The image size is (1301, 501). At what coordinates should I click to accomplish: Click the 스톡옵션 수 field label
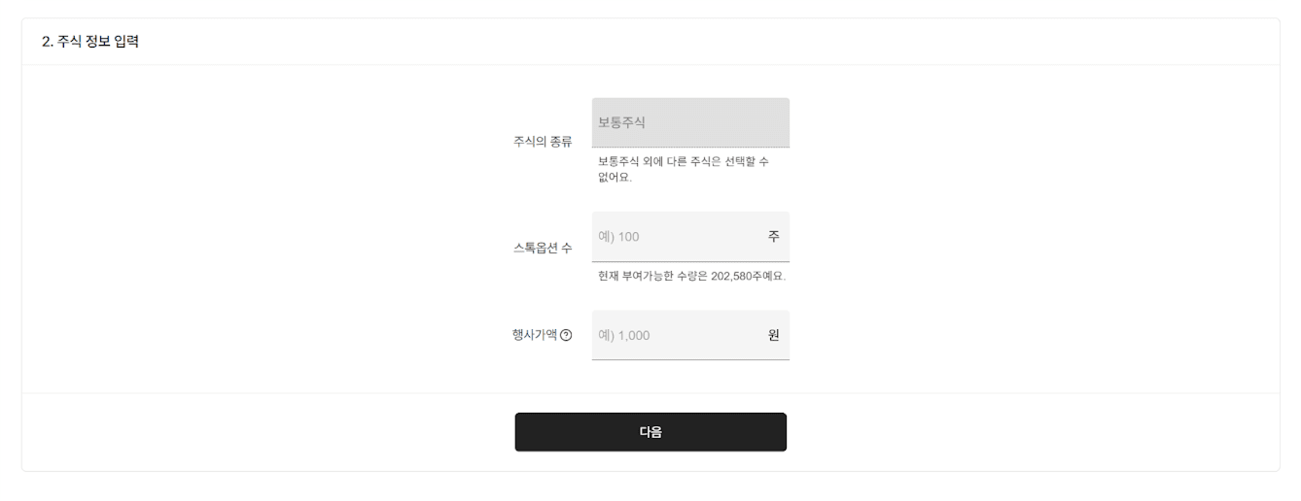click(543, 248)
